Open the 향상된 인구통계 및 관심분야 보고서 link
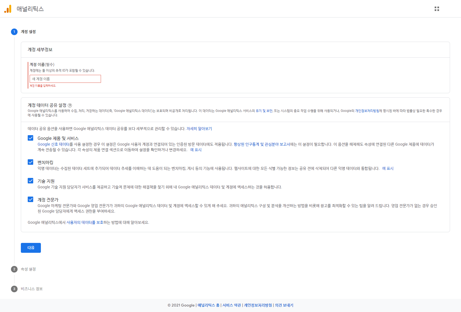Viewport: 461px width, 312px height. [262, 144]
